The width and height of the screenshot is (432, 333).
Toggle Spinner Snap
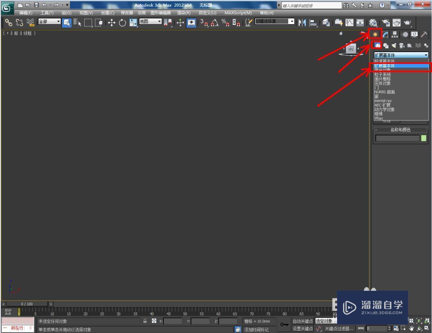point(236,22)
